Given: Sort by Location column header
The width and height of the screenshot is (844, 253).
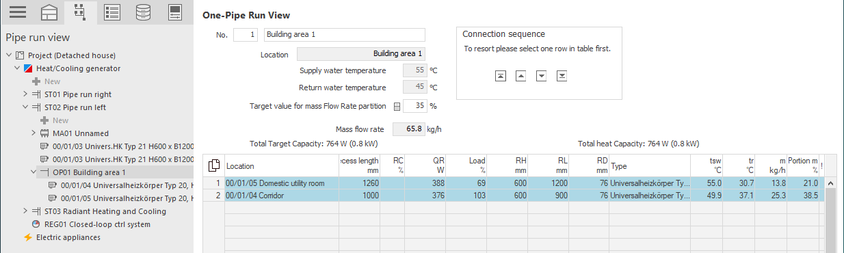Looking at the screenshot, I should tap(281, 165).
